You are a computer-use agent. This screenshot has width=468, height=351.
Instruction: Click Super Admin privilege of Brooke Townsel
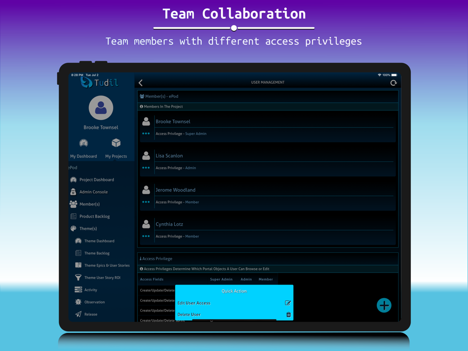coord(196,134)
